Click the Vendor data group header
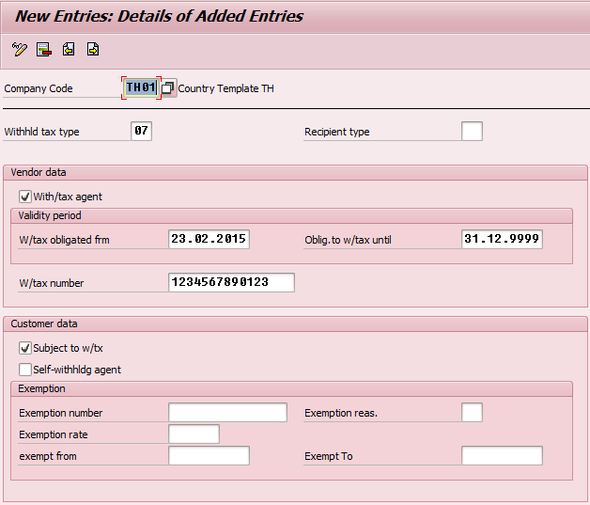Screen dimensions: 590x505 point(295,172)
